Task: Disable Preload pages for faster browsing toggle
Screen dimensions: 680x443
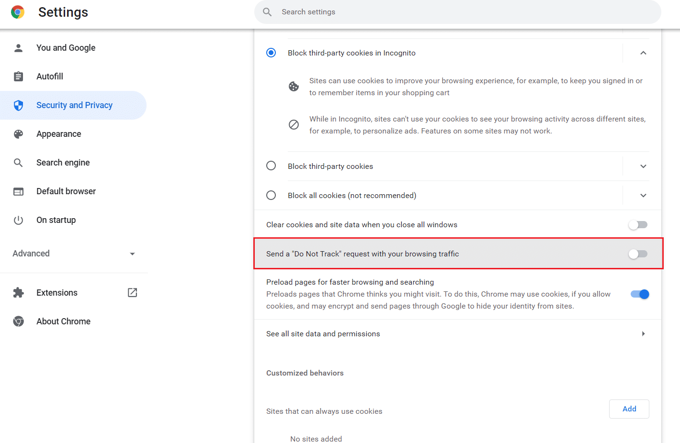Action: (640, 294)
